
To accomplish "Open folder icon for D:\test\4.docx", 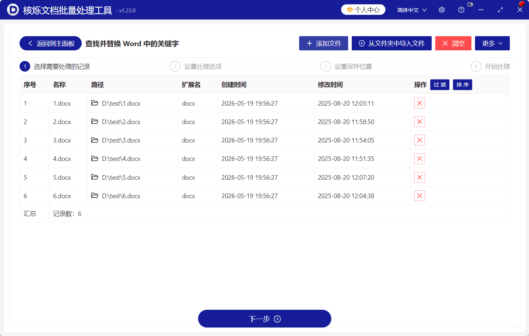I will click(95, 158).
